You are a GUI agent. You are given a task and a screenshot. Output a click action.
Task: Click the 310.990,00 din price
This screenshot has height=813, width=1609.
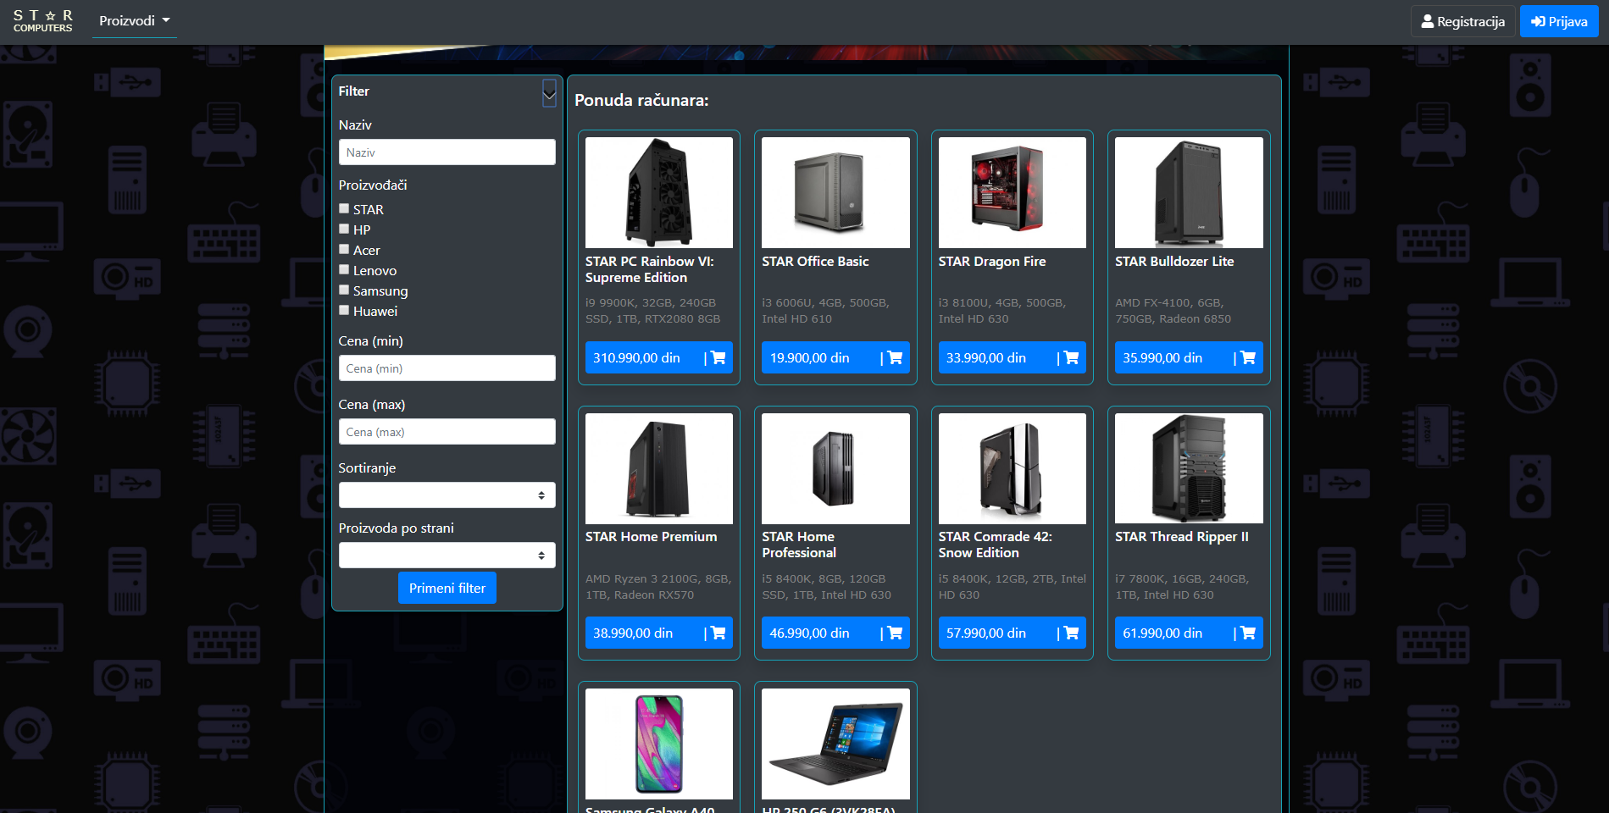[x=636, y=357]
